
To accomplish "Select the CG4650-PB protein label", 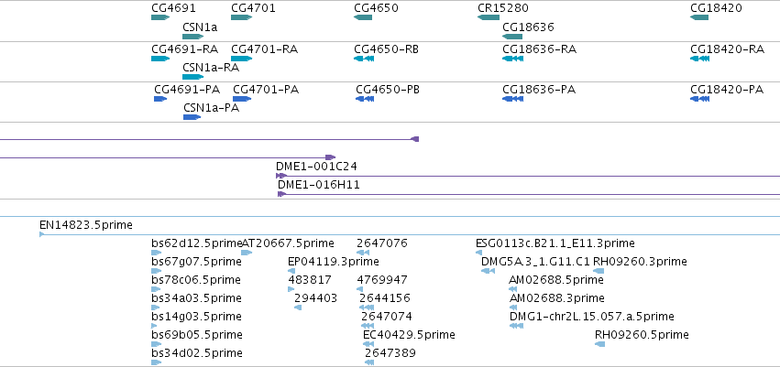I will click(387, 90).
